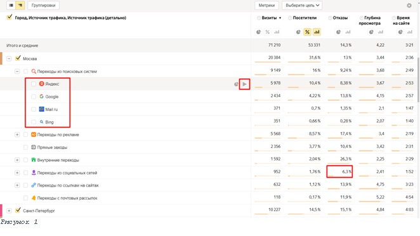Check the Google row checkbox
The height and width of the screenshot is (236, 420).
(x=34, y=96)
